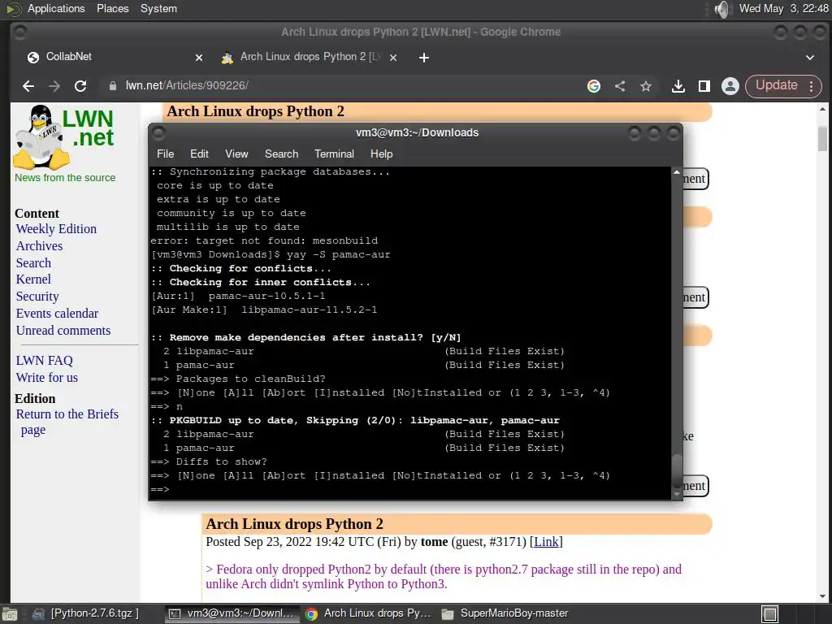
Task: Click terminal scrollbar down arrow
Action: pyautogui.click(x=677, y=494)
